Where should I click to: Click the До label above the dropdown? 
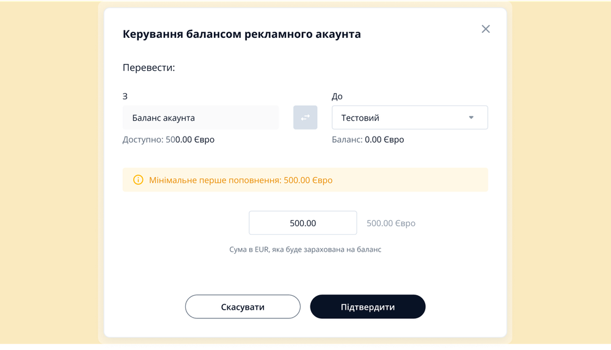click(x=337, y=96)
